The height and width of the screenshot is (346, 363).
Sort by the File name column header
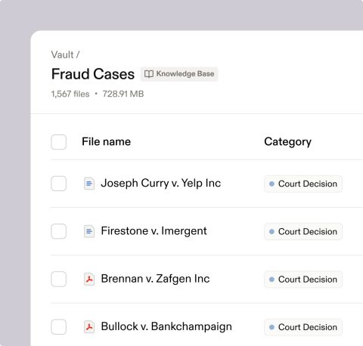(x=107, y=141)
